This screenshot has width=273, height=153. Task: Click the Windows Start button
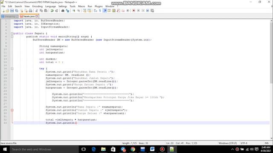click(5, 149)
